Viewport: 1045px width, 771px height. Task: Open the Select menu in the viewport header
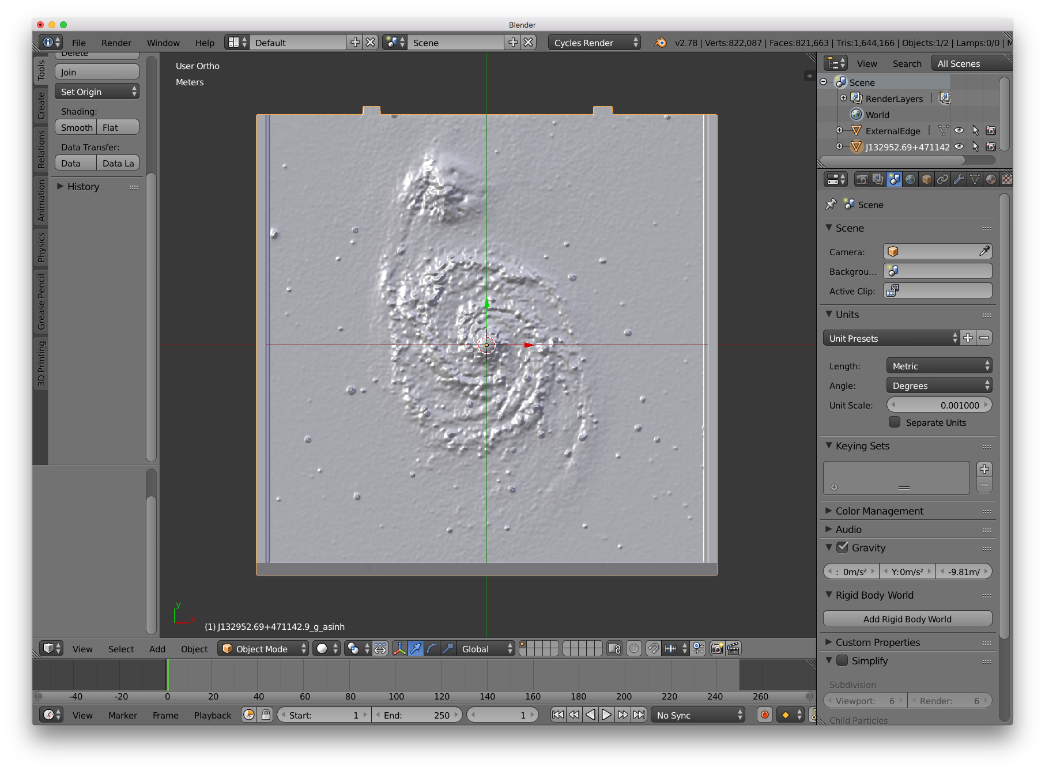120,648
